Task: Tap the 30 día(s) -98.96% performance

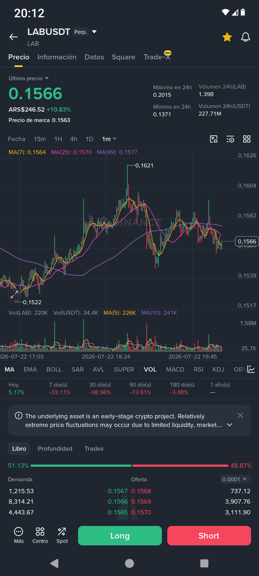Action: [100, 388]
